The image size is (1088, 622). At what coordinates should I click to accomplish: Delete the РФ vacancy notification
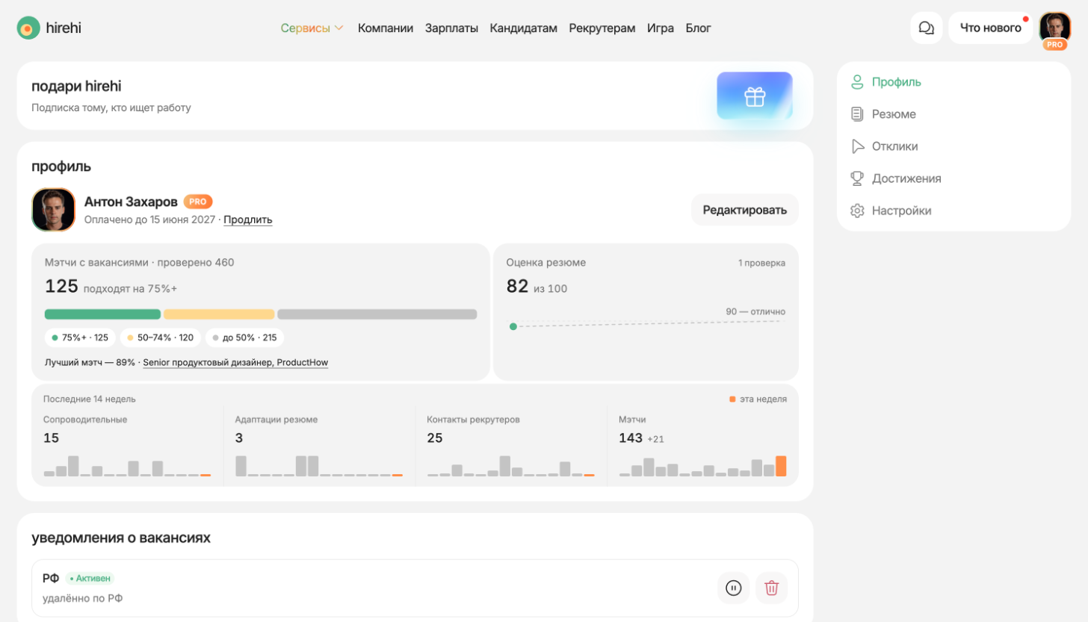coord(772,588)
